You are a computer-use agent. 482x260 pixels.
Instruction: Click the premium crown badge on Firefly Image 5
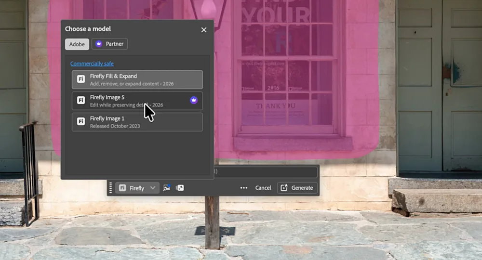194,100
